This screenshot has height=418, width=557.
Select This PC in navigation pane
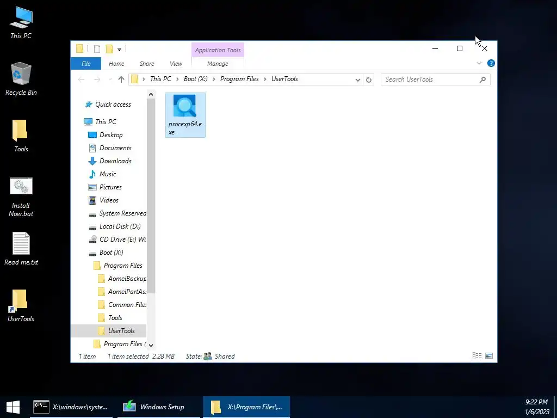(x=100, y=121)
